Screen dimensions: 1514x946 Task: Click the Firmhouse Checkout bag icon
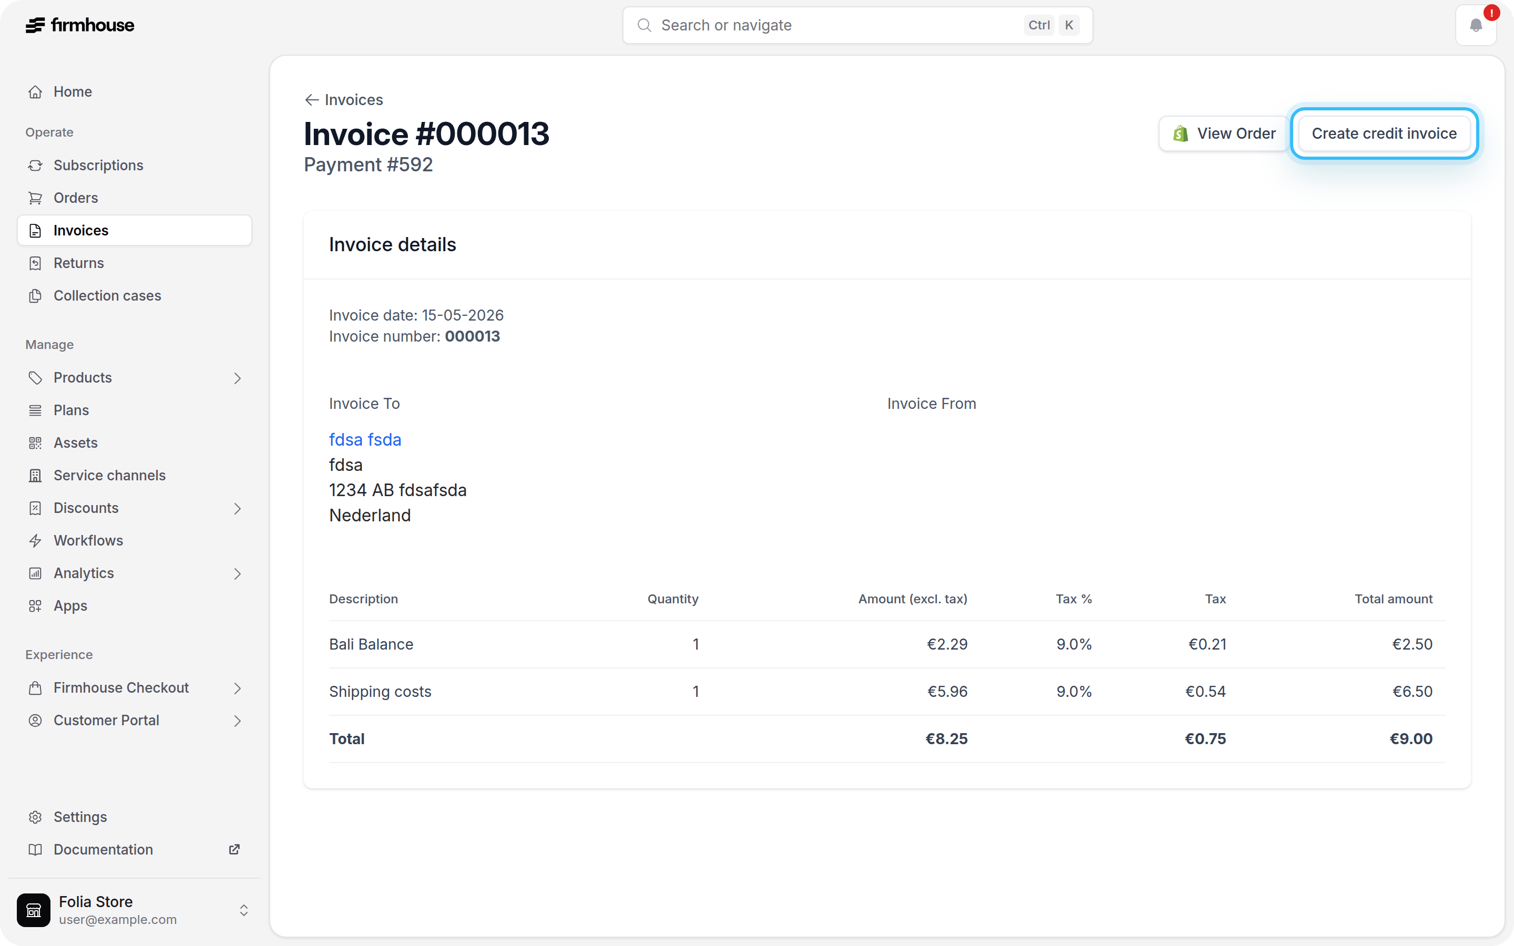35,687
